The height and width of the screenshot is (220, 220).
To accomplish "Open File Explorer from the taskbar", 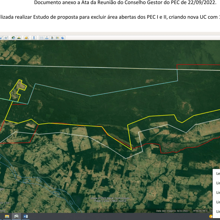I will click(x=7, y=217).
